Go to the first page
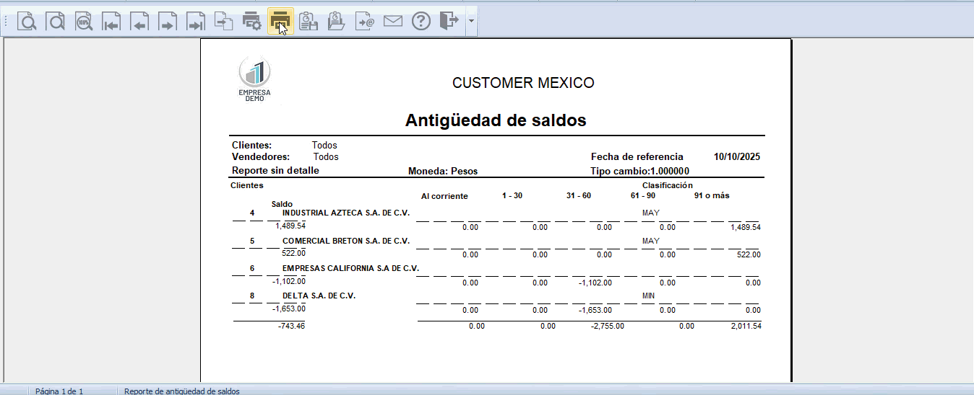This screenshot has height=395, width=974. pyautogui.click(x=111, y=22)
